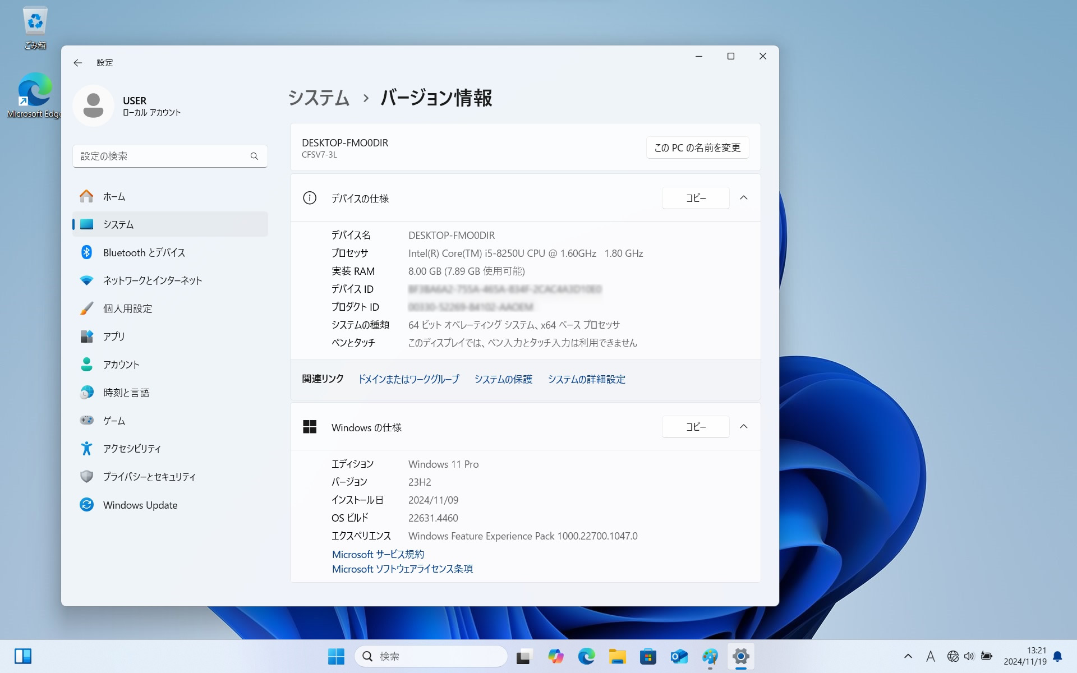Launch Copilot from the taskbar
Image resolution: width=1077 pixels, height=673 pixels.
click(555, 656)
